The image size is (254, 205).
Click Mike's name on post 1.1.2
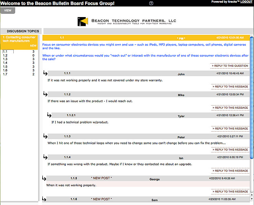click(x=181, y=95)
